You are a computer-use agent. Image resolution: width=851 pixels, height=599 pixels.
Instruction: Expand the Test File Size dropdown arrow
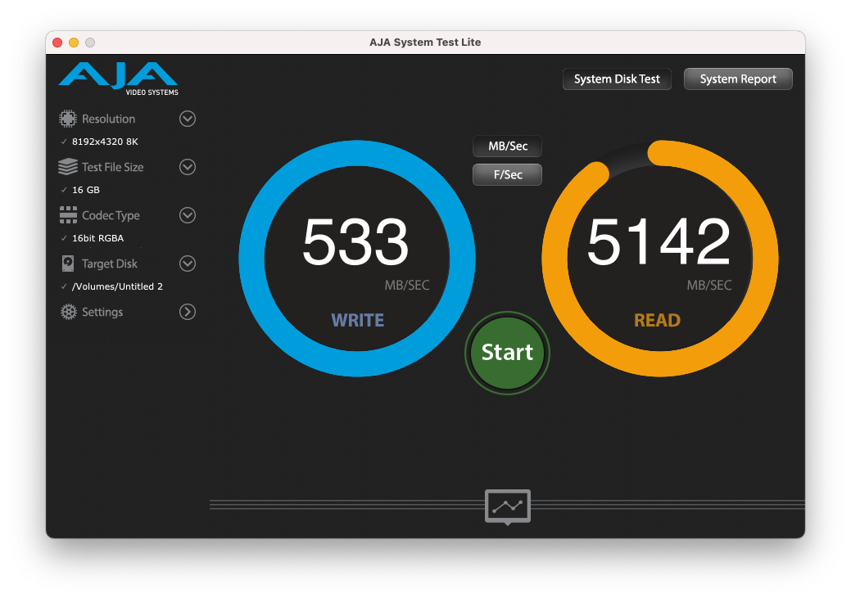(x=188, y=167)
